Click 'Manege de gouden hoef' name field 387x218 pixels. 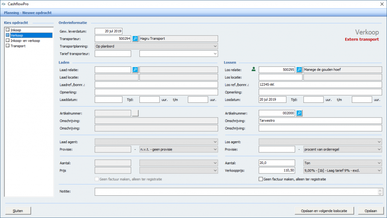342,70
